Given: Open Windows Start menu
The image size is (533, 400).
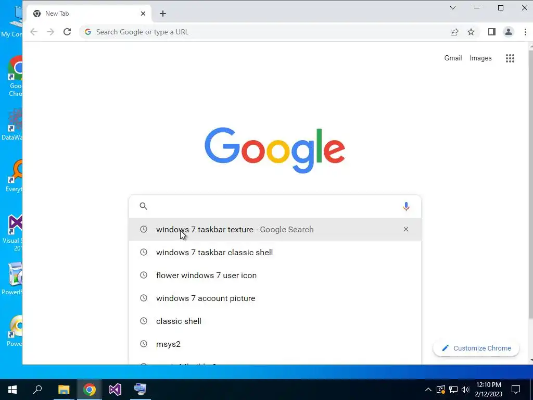Looking at the screenshot, I should (x=12, y=390).
